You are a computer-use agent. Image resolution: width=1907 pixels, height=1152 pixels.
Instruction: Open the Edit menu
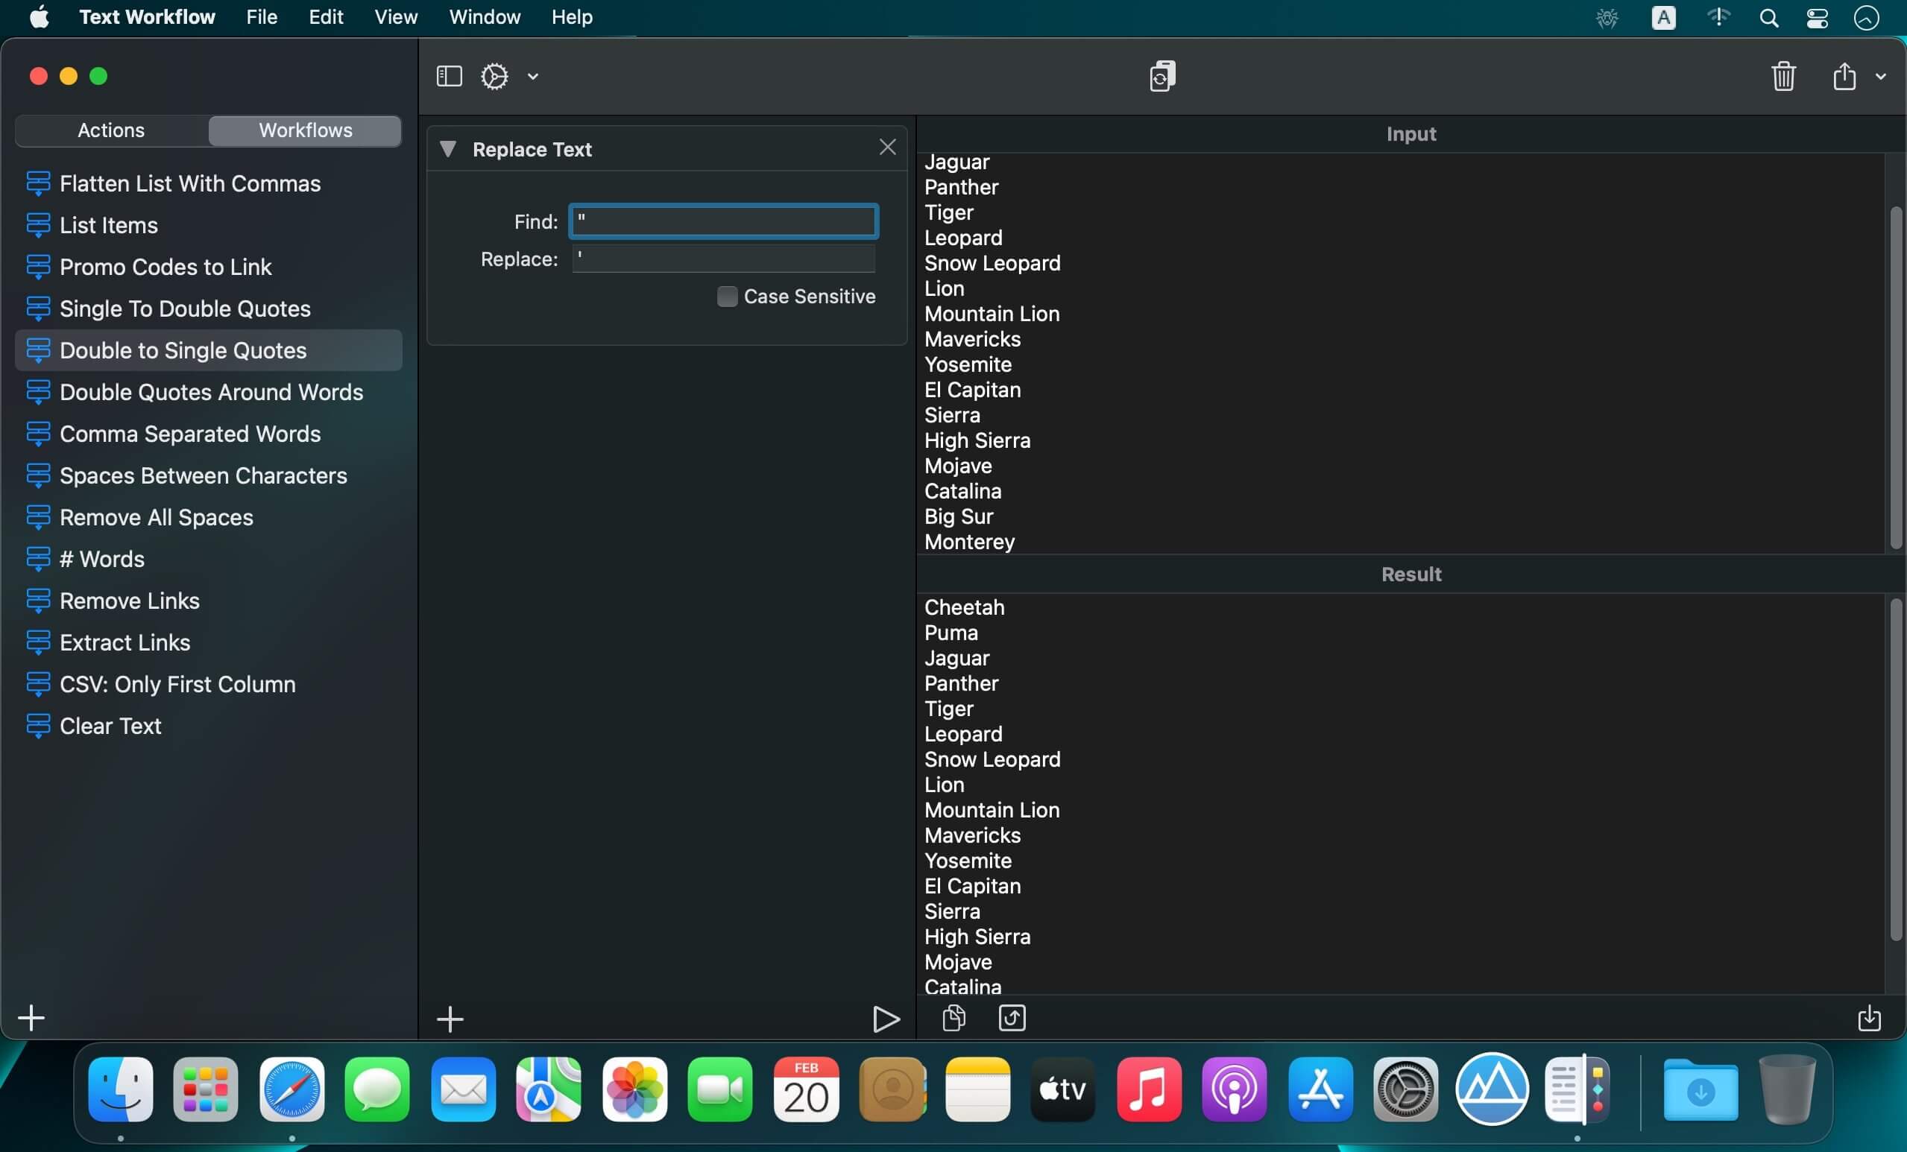pos(325,17)
